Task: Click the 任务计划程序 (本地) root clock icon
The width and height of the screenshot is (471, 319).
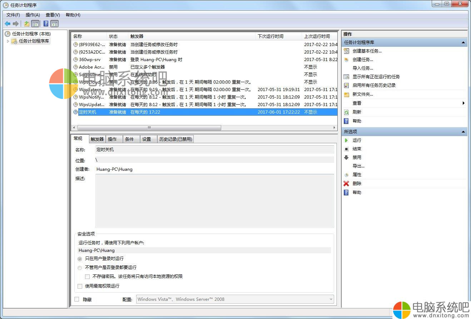Action: tap(7, 34)
